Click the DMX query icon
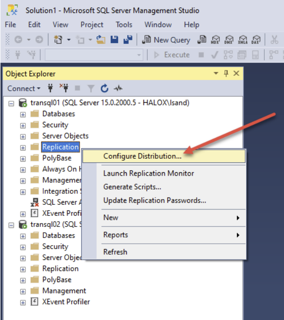284x320 pixels. click(228, 40)
